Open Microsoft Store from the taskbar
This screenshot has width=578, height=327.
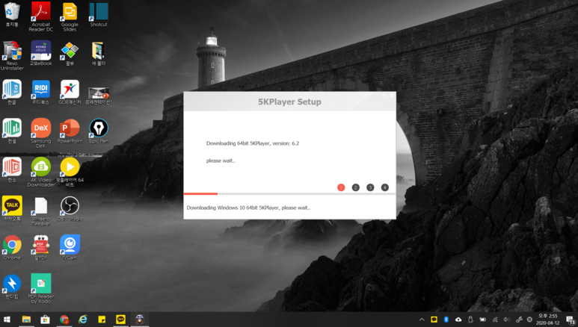[x=45, y=320]
